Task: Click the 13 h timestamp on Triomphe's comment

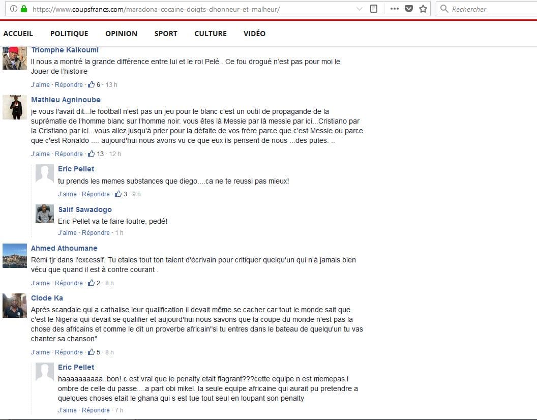Action: point(111,84)
